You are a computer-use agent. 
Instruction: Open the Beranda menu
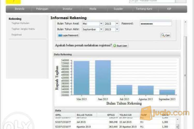click(19, 9)
